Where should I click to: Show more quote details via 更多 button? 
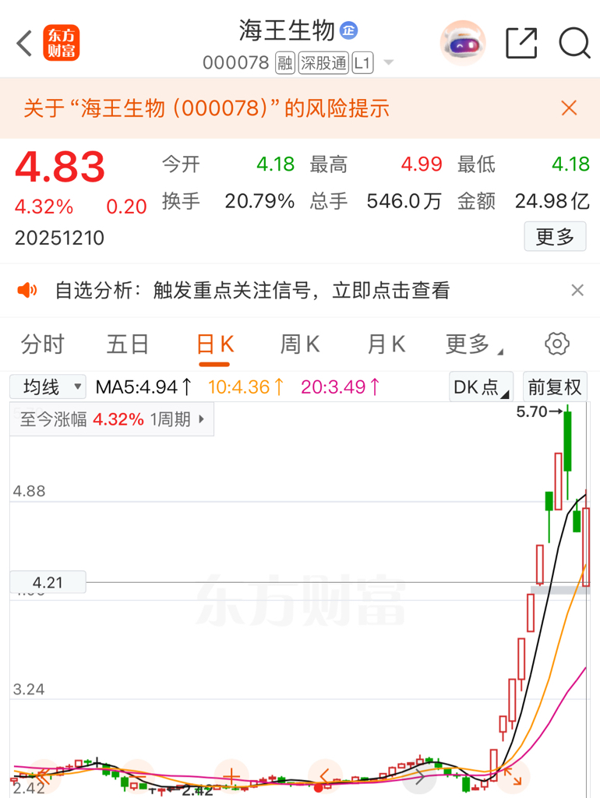coord(555,236)
